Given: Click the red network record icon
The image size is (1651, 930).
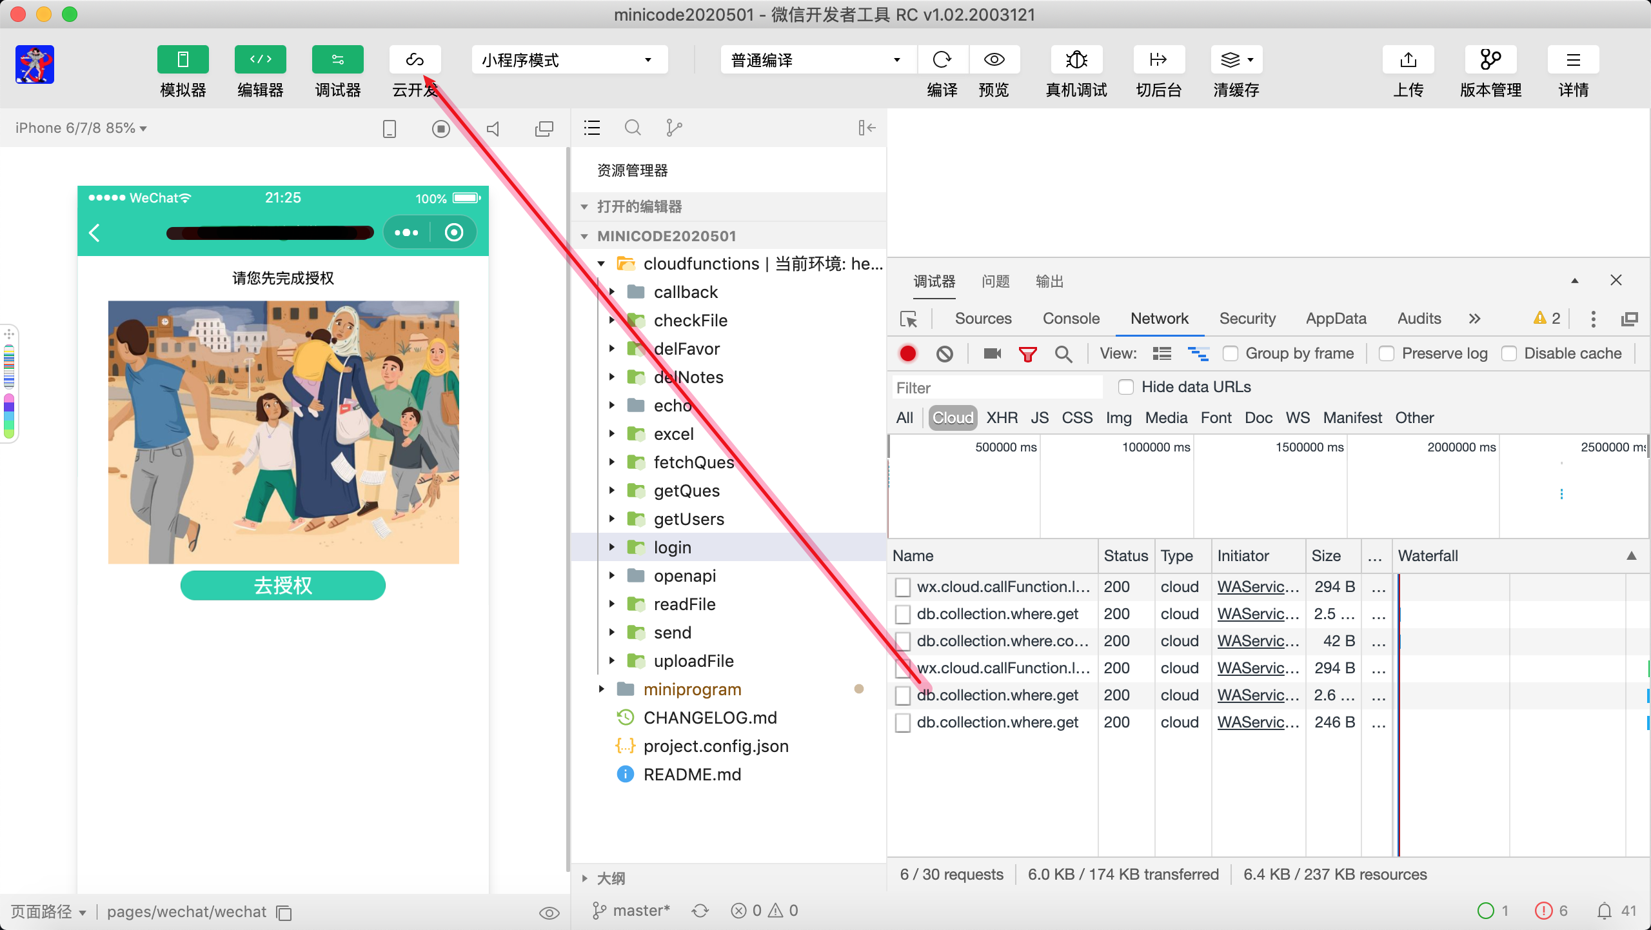Looking at the screenshot, I should click(907, 353).
